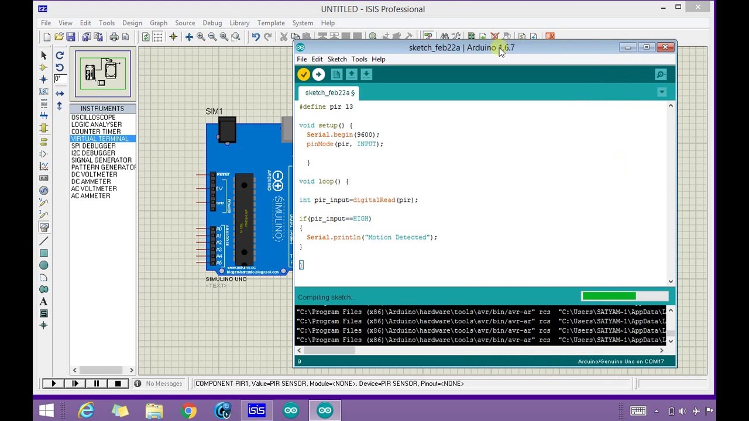Open Sketch menu in Arduino IDE
The height and width of the screenshot is (421, 749).
click(337, 59)
